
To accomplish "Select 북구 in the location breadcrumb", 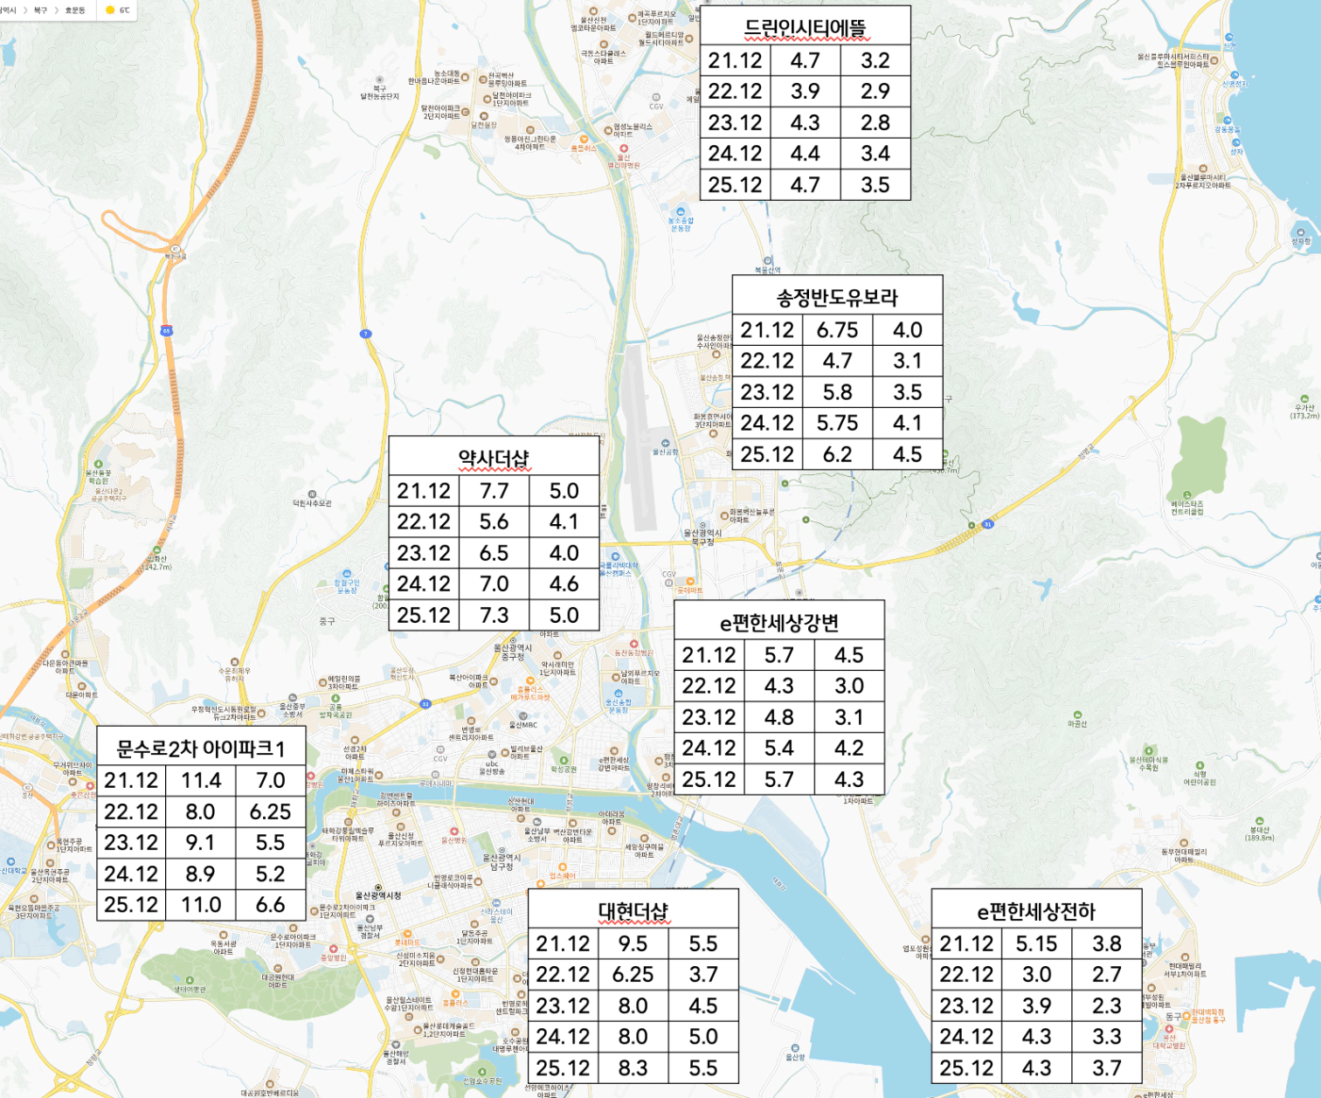I will click(40, 10).
